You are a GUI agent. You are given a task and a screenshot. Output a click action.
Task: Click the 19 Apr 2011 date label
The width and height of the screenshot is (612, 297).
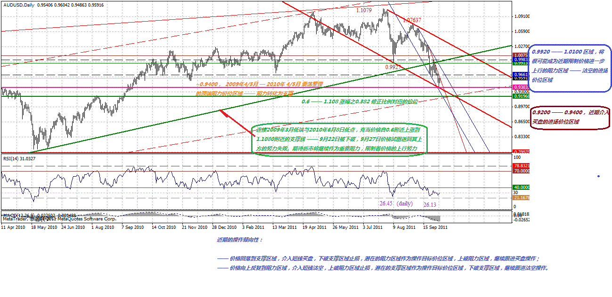pos(314,227)
